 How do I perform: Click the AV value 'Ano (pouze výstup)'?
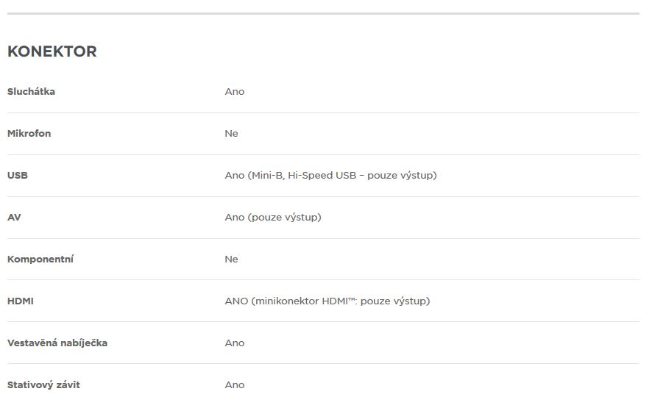[x=273, y=217]
